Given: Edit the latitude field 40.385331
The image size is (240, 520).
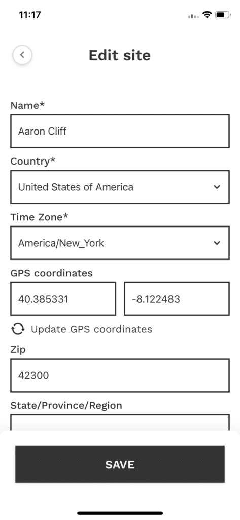Looking at the screenshot, I should coord(63,299).
